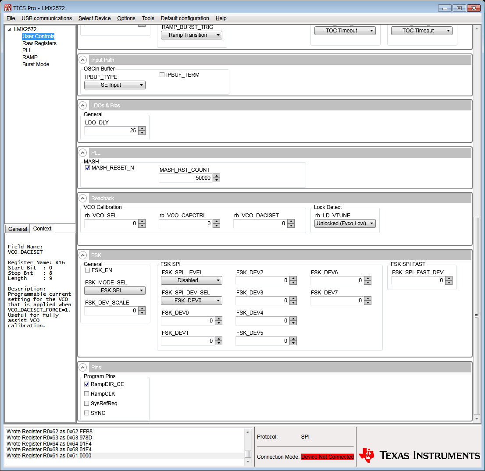Image resolution: width=485 pixels, height=471 pixels.
Task: Click the FSK_DEV2 spinner arrows
Action: [x=293, y=280]
